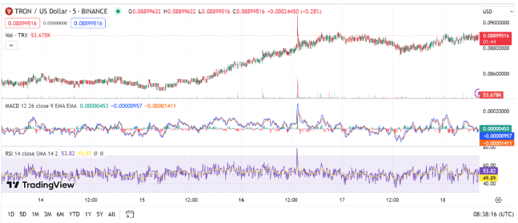Click the purple RSI 53.82 axis label
Image resolution: width=518 pixels, height=223 pixels.
[488, 171]
